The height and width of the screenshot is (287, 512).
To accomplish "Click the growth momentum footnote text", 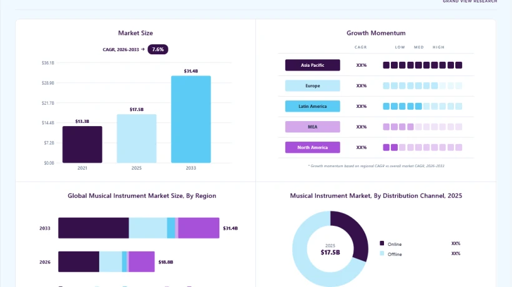I will (376, 166).
